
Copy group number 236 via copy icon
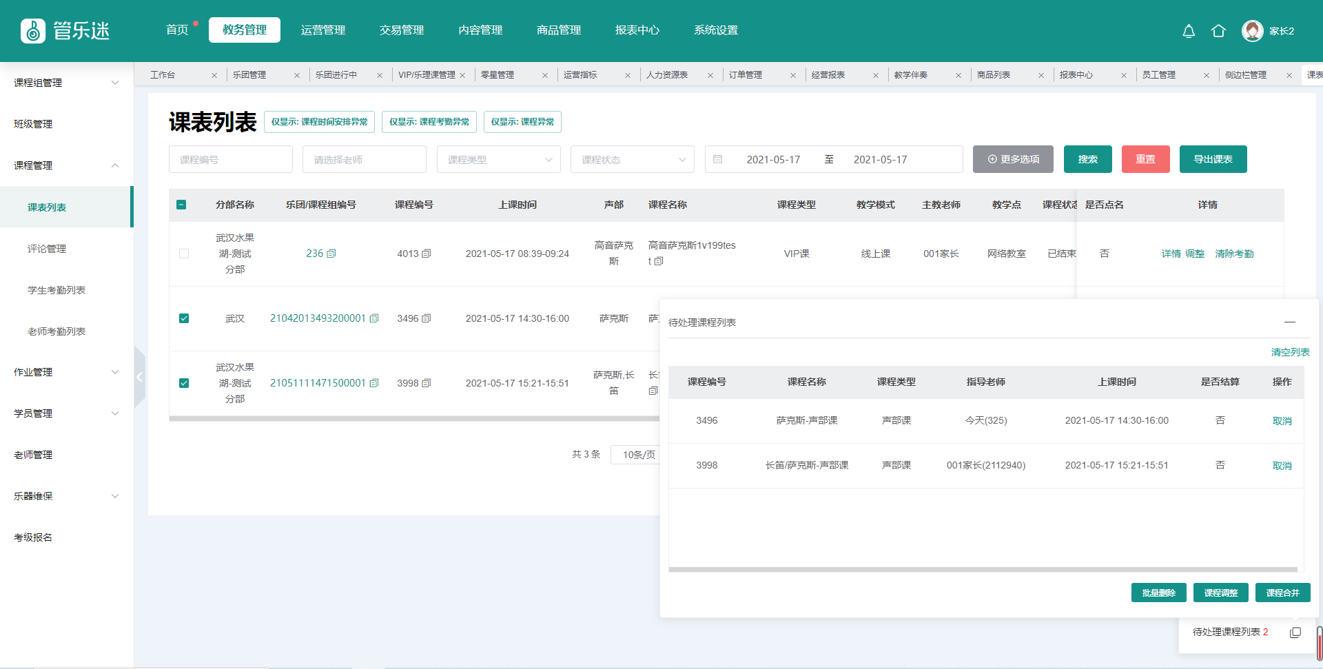pyautogui.click(x=331, y=254)
